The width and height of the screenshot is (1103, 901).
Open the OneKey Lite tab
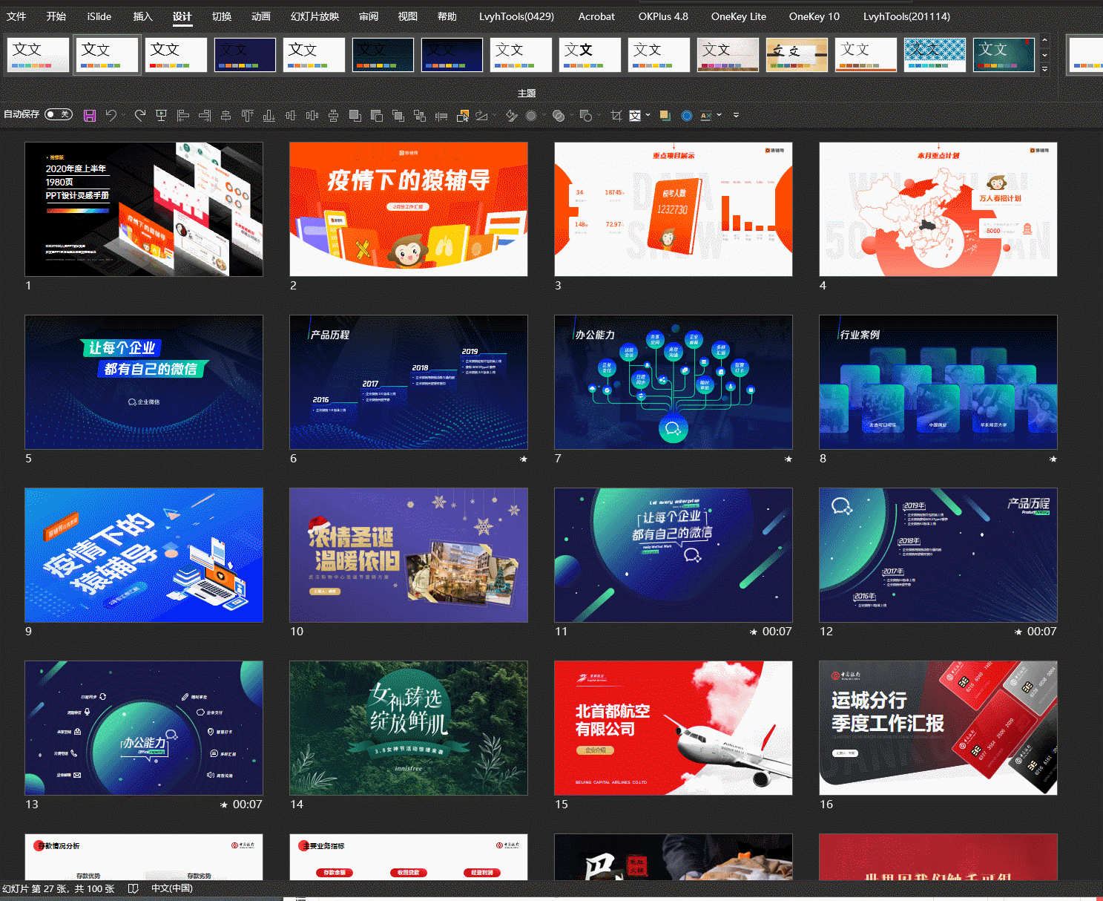point(739,16)
